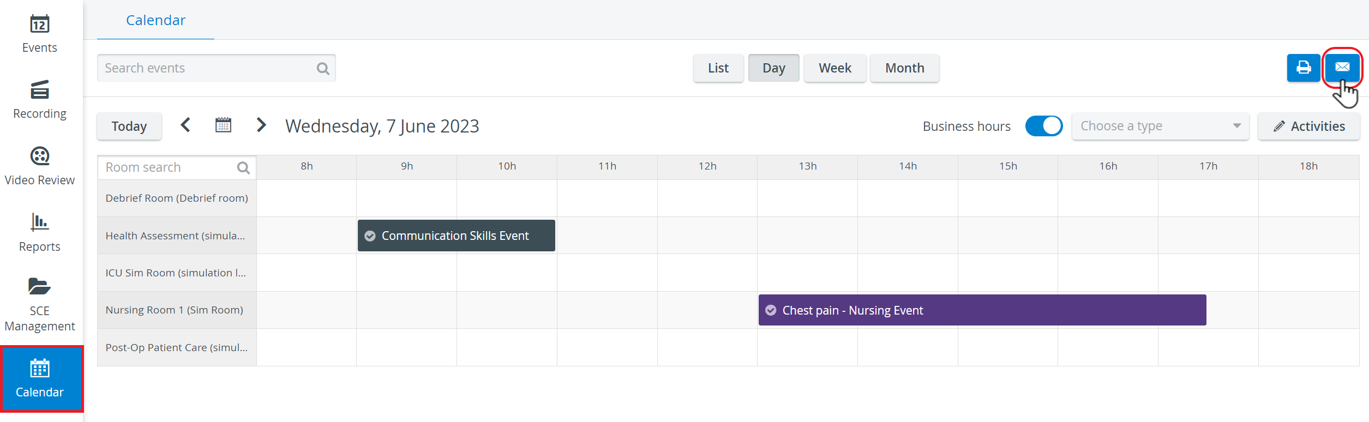The image size is (1369, 422).
Task: Click the print calendar icon
Action: pyautogui.click(x=1303, y=68)
